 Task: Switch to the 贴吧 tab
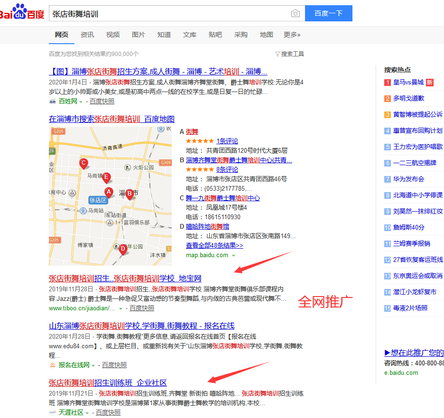(x=215, y=35)
